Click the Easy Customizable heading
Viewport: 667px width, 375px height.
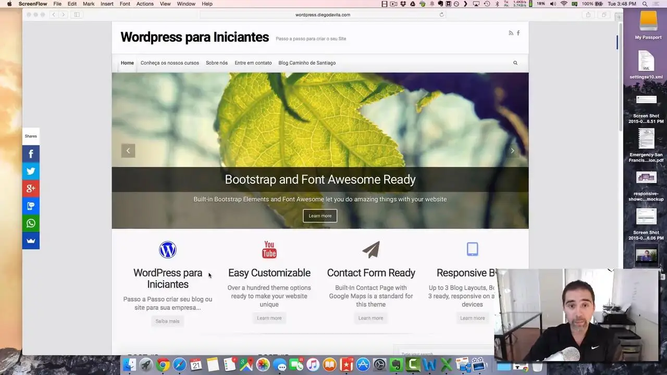(269, 273)
